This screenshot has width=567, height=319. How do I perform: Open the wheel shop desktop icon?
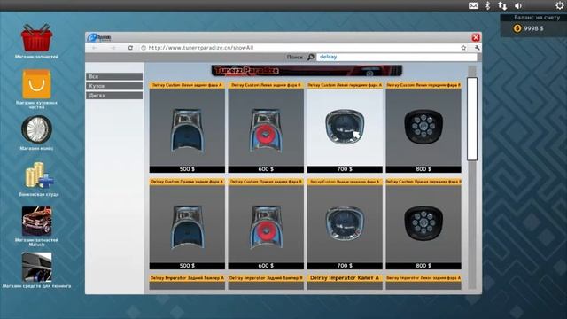[x=36, y=129]
